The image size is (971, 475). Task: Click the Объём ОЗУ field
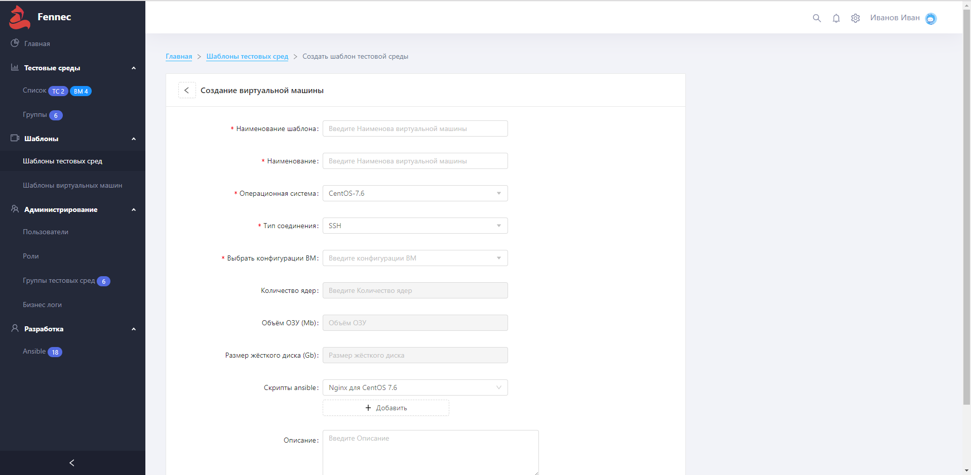(415, 323)
